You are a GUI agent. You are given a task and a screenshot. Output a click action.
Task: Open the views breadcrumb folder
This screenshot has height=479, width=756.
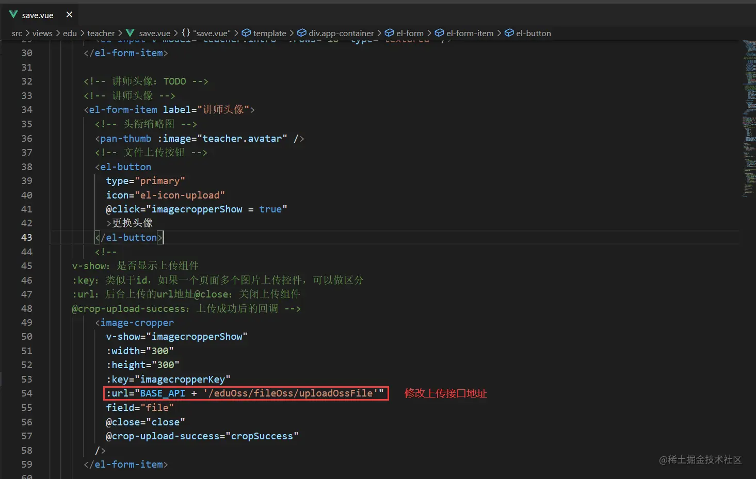(x=42, y=34)
